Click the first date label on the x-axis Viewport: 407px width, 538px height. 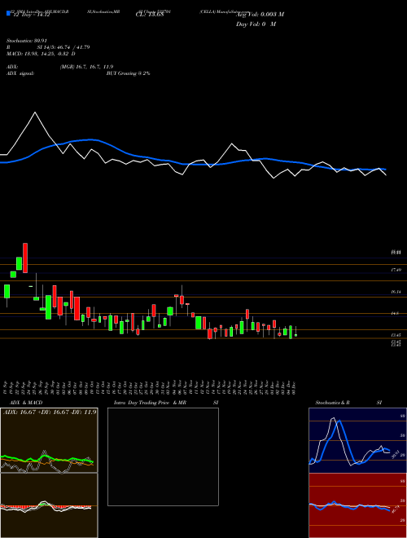point(7,386)
